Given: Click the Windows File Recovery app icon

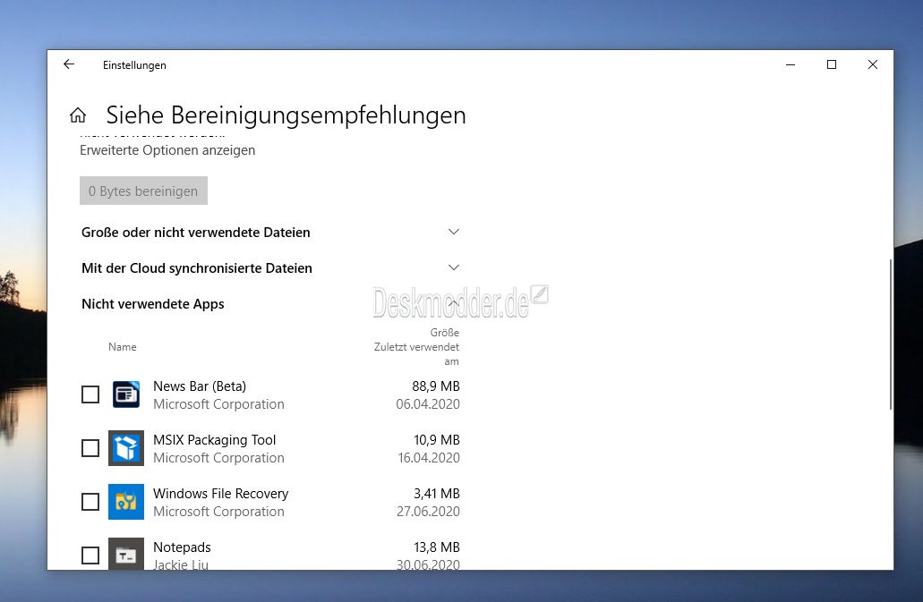Looking at the screenshot, I should [126, 502].
